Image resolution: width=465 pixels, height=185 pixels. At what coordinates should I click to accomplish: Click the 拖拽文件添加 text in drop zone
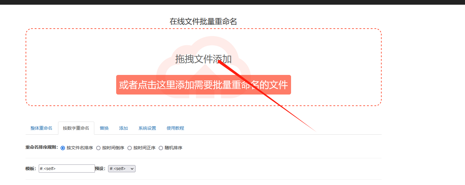[203, 59]
